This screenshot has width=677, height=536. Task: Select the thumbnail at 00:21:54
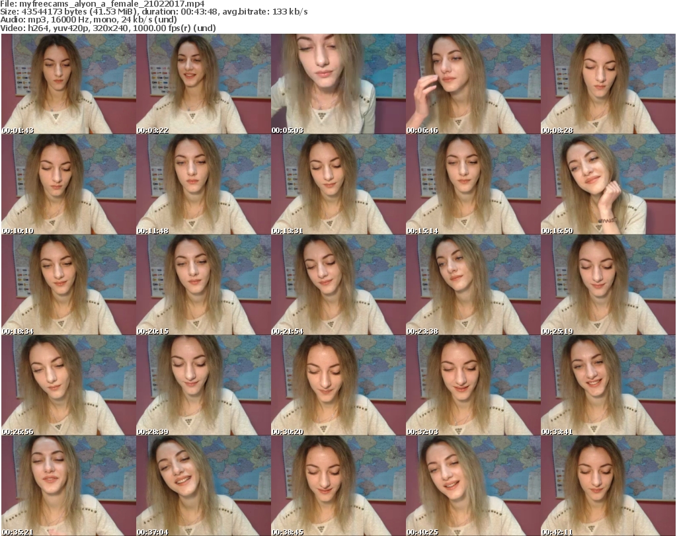click(338, 285)
